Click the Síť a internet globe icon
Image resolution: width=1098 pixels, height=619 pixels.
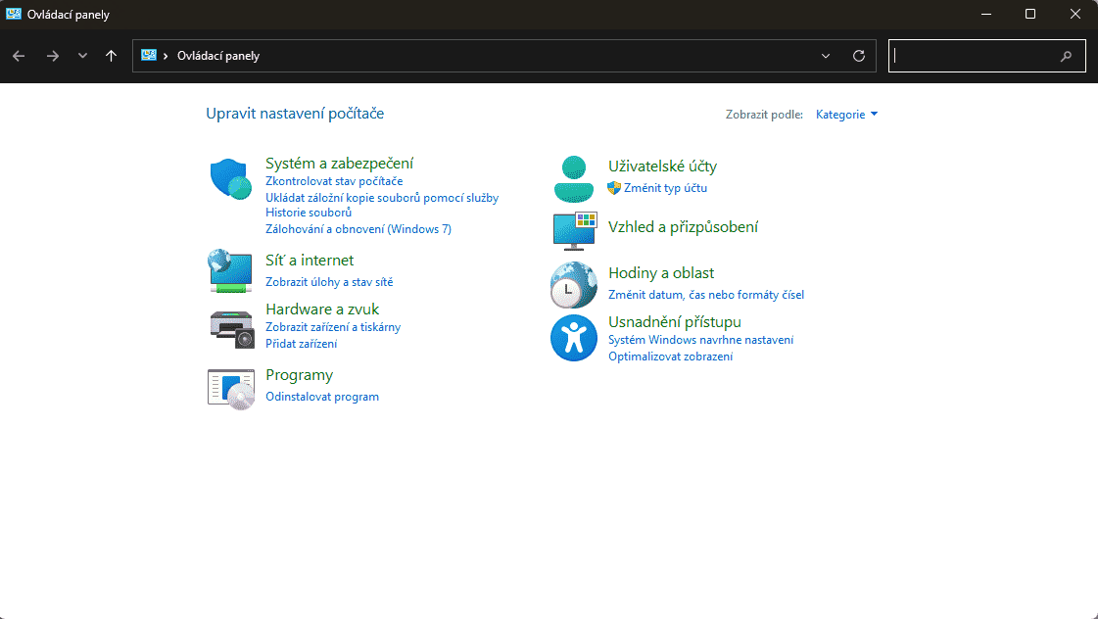point(229,271)
